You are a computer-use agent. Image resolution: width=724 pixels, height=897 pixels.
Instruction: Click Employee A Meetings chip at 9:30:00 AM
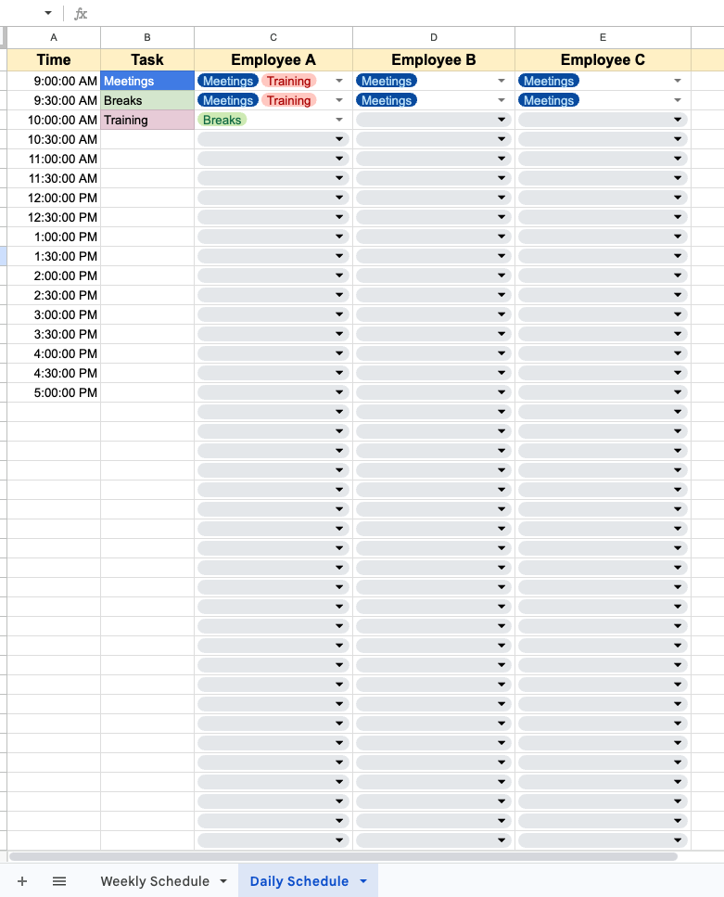(x=228, y=100)
